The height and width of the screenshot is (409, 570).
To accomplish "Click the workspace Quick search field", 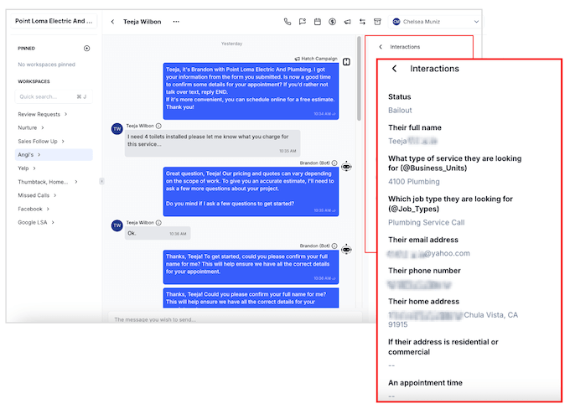I will click(46, 96).
